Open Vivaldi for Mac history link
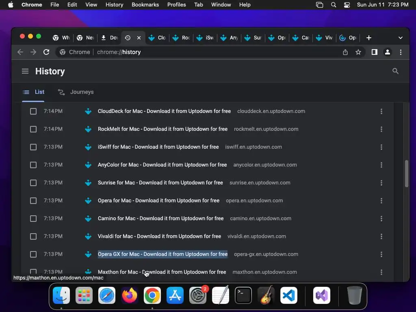This screenshot has width=416, height=312. (159, 236)
